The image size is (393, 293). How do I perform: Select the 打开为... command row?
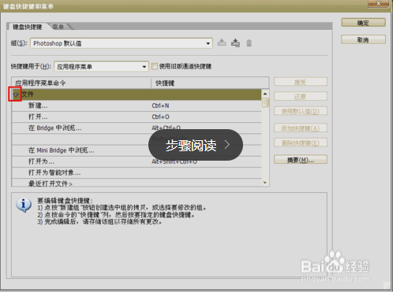[x=137, y=161]
